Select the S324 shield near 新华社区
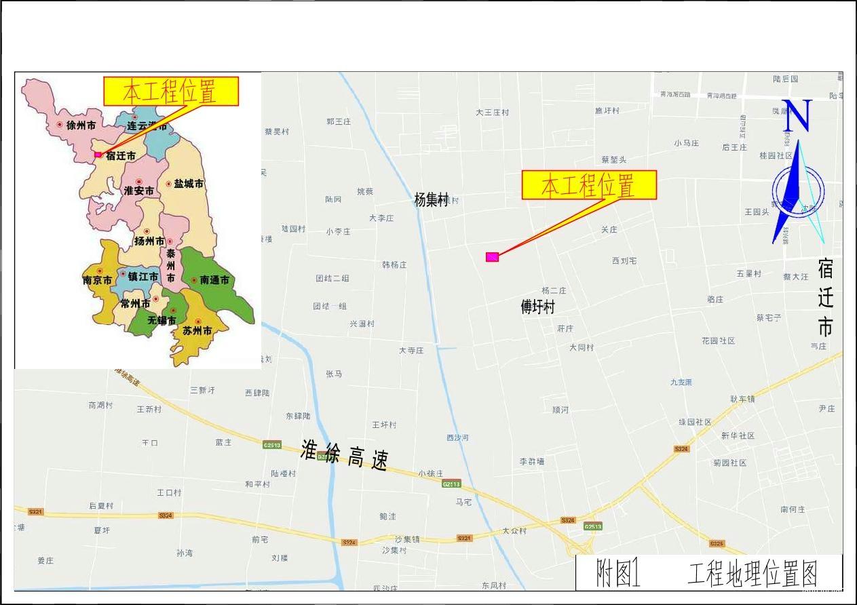Viewport: 857px width, 605px height. (x=681, y=449)
